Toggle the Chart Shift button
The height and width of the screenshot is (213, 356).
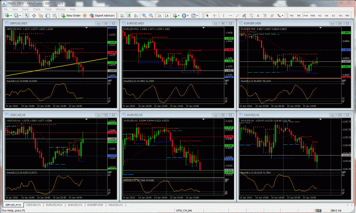(167, 15)
